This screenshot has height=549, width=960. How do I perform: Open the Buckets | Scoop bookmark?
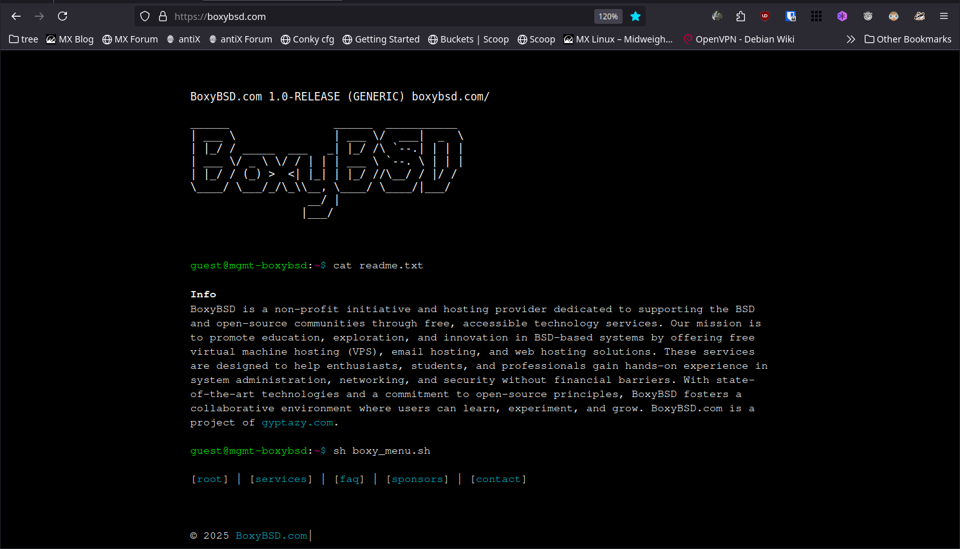point(469,39)
